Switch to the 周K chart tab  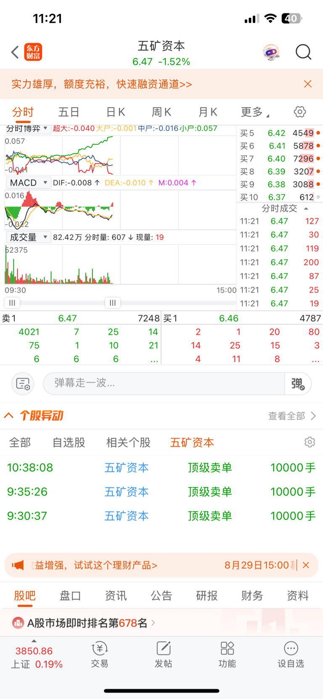(x=161, y=112)
